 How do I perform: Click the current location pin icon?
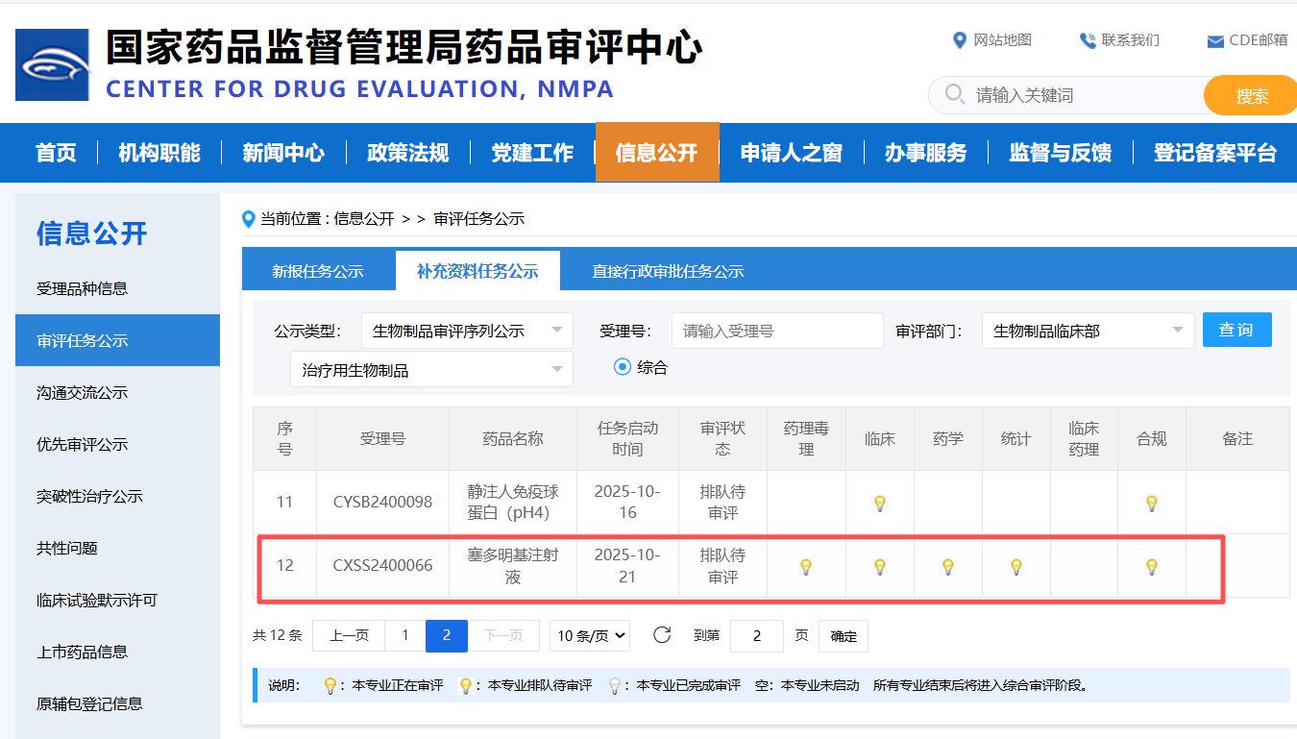pyautogui.click(x=249, y=219)
